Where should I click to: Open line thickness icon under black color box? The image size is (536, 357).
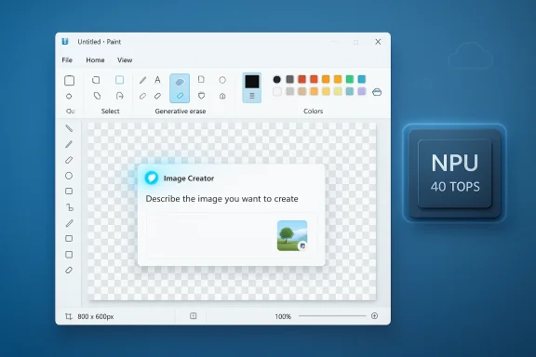(x=252, y=96)
